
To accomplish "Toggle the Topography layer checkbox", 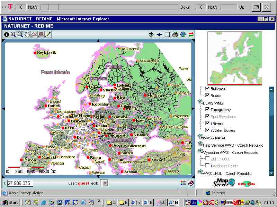I will [207, 109].
